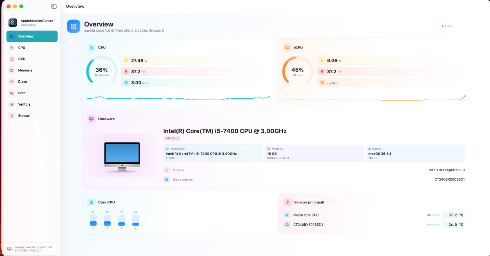490x256 pixels.
Task: Click the CPU 36% gauge ring
Action: 101,71
